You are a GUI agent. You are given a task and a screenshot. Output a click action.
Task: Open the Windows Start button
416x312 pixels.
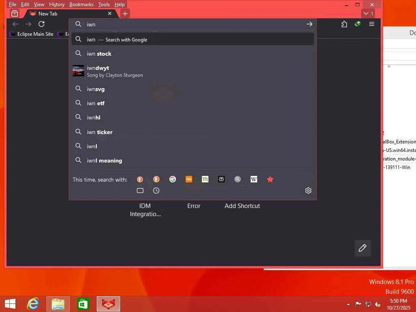(10, 304)
